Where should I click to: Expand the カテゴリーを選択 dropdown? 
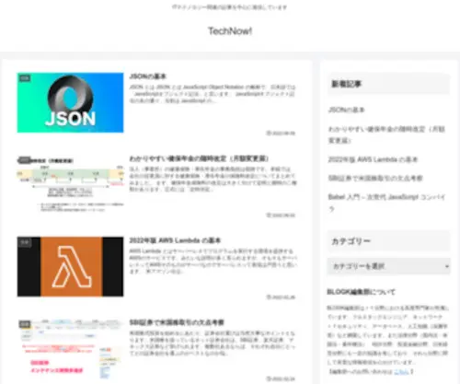[x=389, y=266]
